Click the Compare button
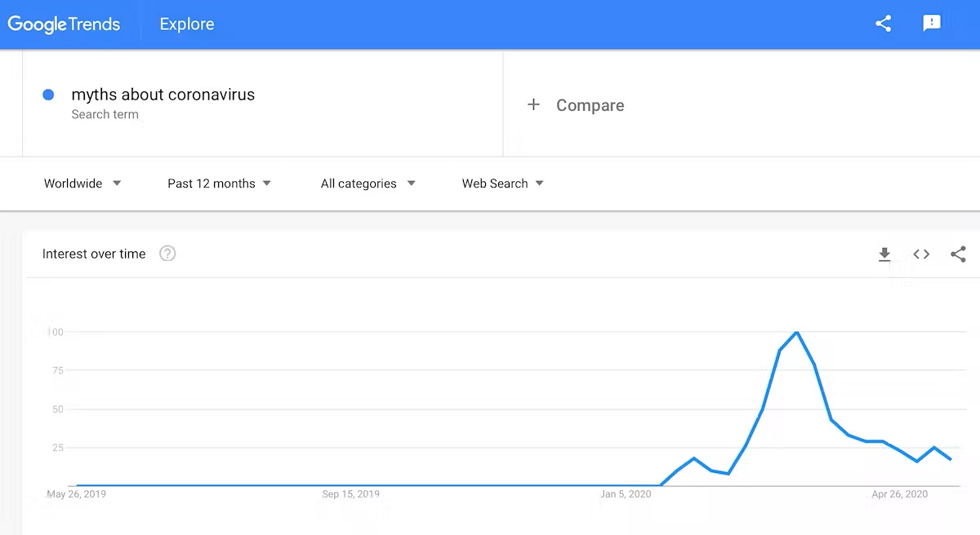 coord(576,105)
